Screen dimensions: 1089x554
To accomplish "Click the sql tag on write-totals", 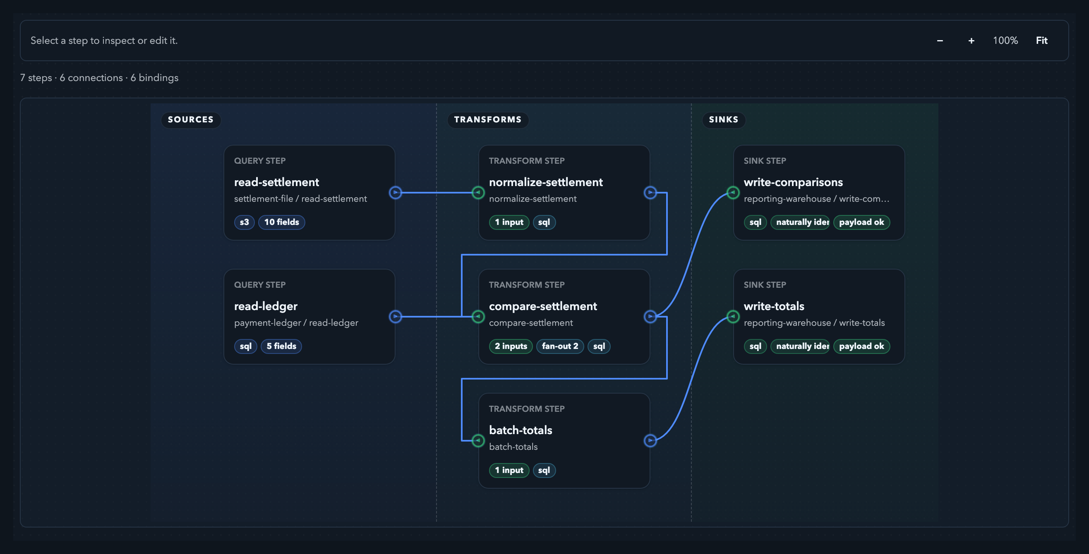I will 756,346.
